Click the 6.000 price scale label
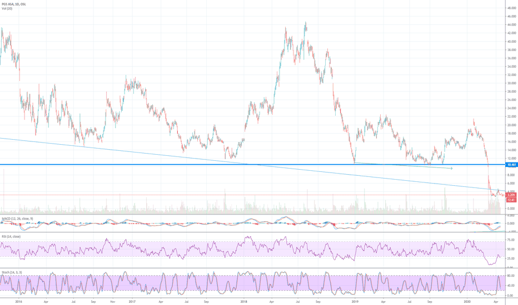 click(512, 184)
